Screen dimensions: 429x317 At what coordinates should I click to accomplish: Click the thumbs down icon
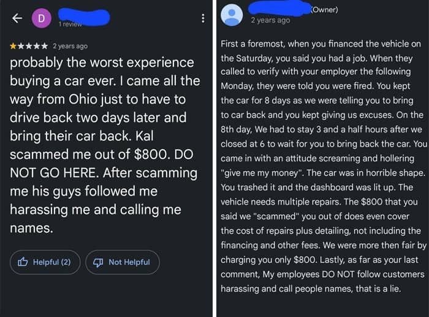(99, 262)
